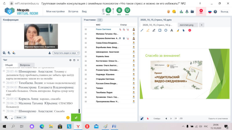This screenshot has width=232, height=130.
Task: Go to the previous slide
Action: point(166,118)
